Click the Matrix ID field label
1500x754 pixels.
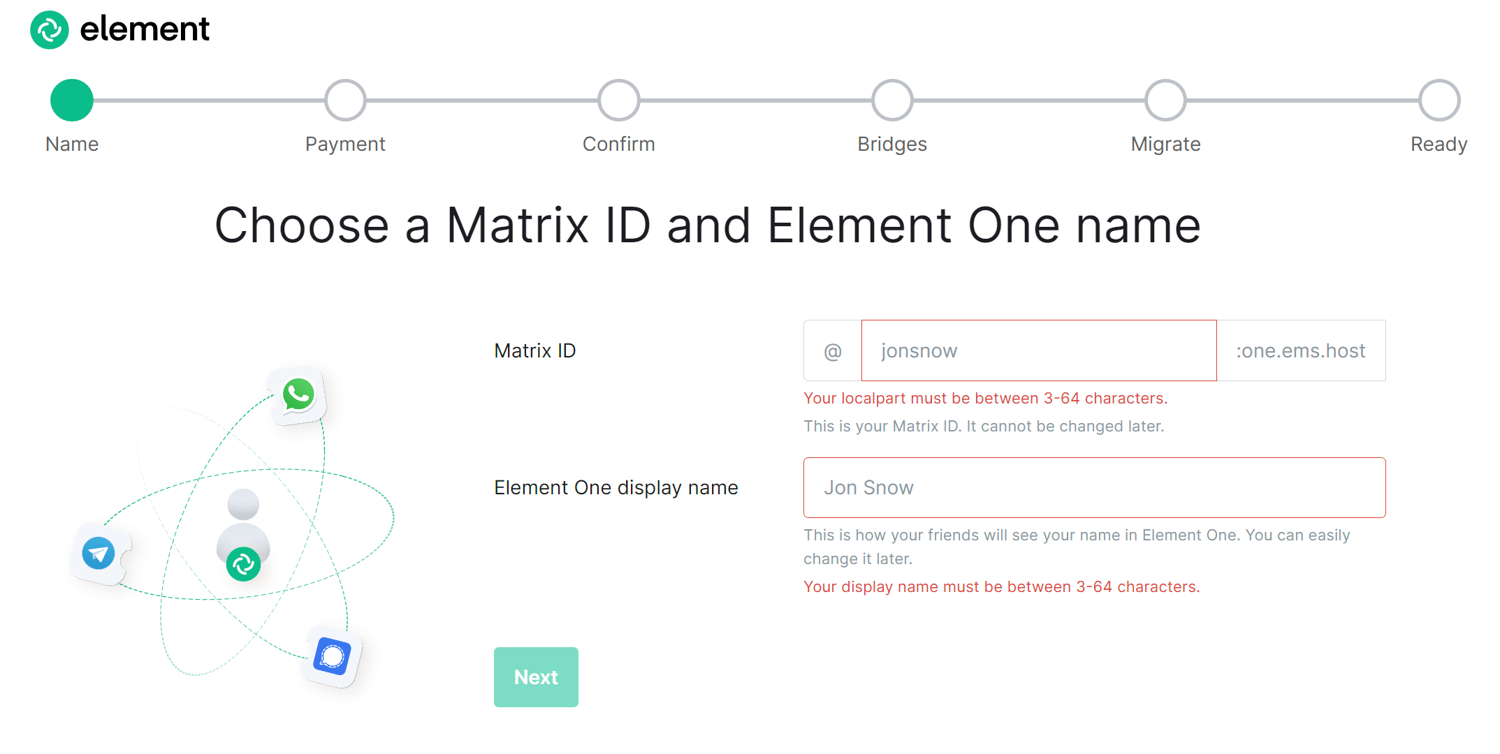535,350
